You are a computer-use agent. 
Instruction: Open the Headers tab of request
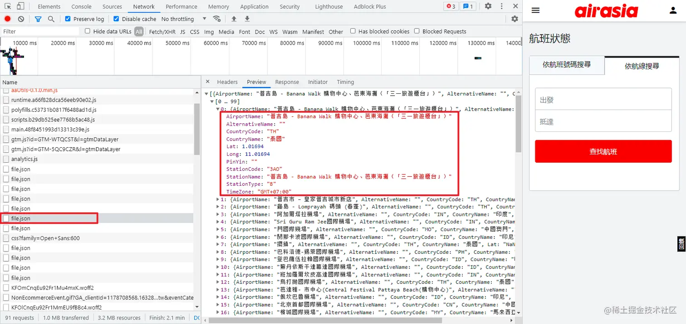pyautogui.click(x=227, y=82)
